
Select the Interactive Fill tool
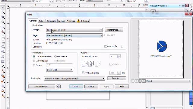3,96
